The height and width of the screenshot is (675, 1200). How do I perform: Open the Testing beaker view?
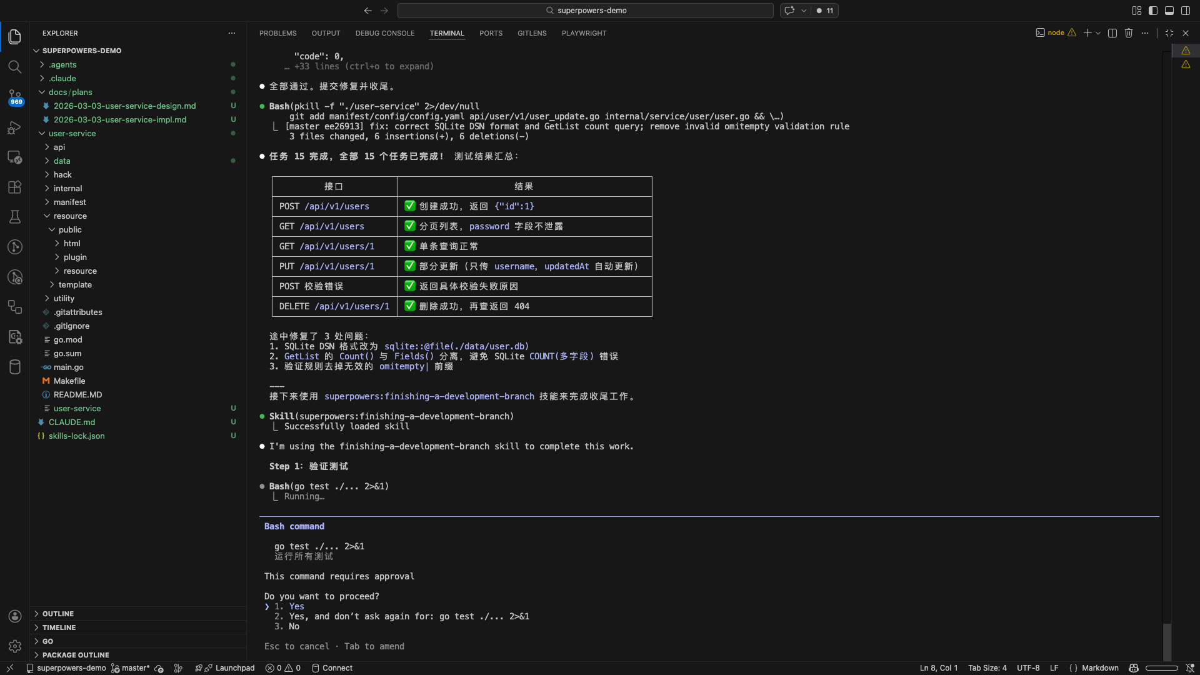click(14, 217)
